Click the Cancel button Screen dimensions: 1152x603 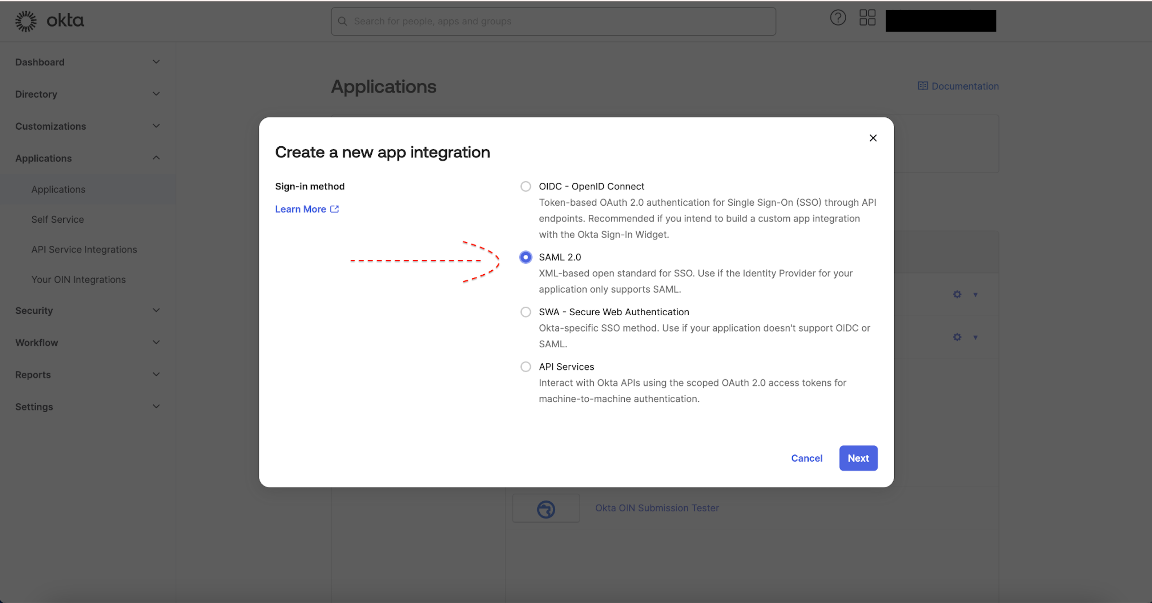tap(806, 458)
